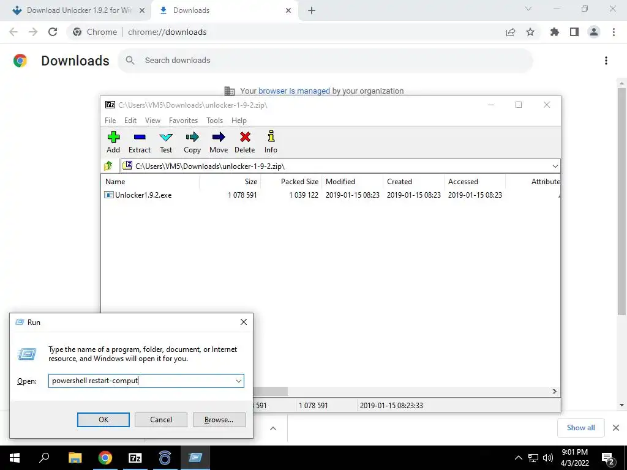Click Cancel in the Run dialog
The width and height of the screenshot is (627, 470).
(161, 420)
